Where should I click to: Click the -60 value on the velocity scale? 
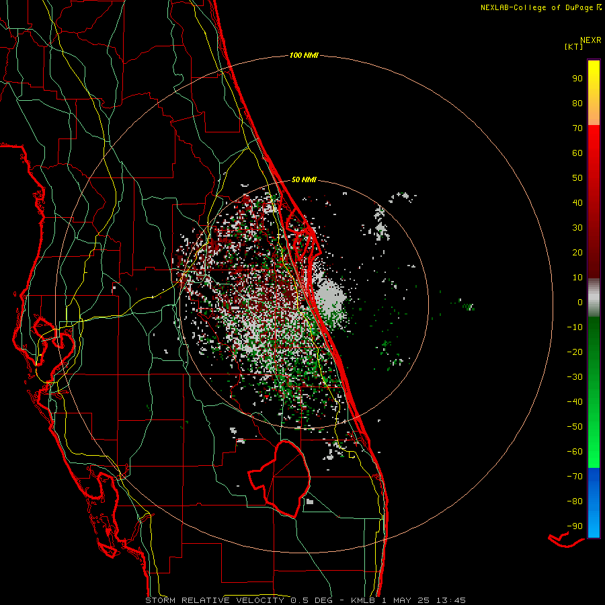(x=575, y=452)
